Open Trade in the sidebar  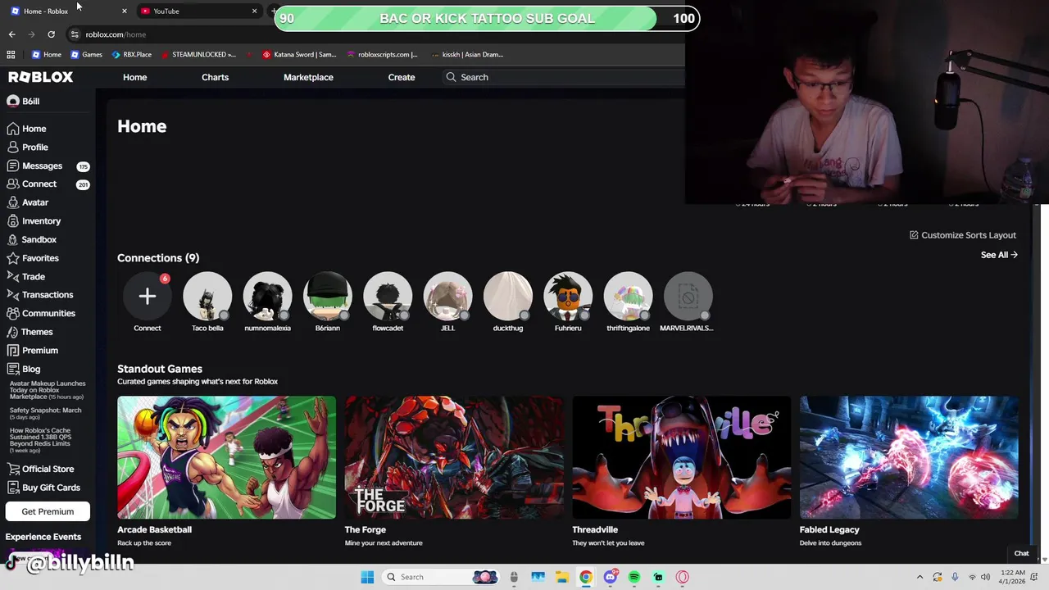[x=25, y=276]
